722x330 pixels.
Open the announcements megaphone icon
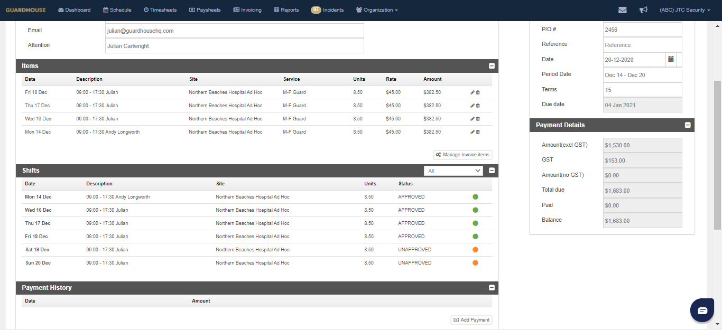[643, 10]
